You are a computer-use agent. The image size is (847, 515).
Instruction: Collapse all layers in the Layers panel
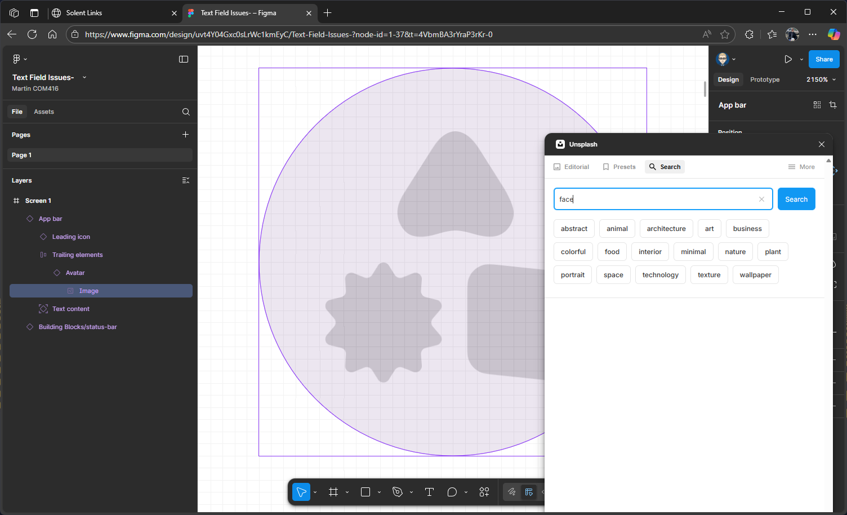[x=186, y=180]
